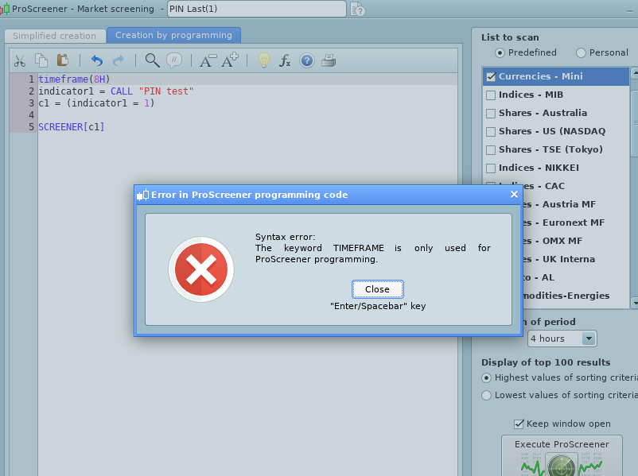
Task: Click list scrollbar up arrow
Action: 634,73
